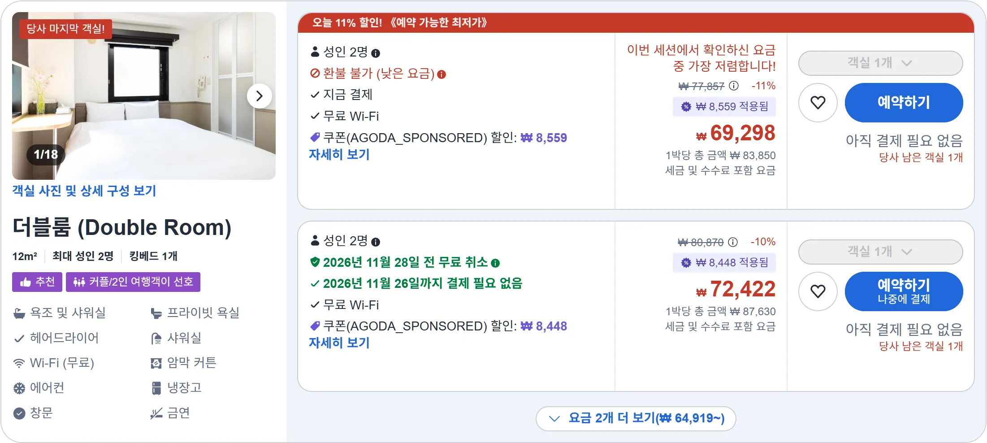Open info icon beside ₩80,870 crossed-out price
This screenshot has height=443, width=987.
(733, 242)
